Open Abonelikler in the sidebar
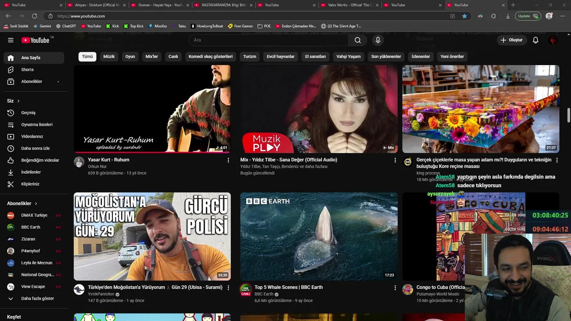The image size is (571, 321). click(34, 82)
